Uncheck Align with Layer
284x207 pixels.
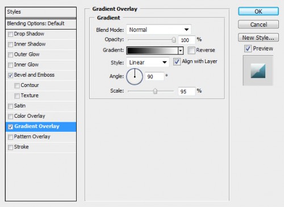[177, 62]
